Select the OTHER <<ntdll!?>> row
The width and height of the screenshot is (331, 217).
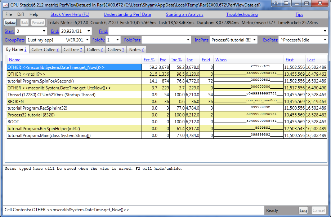167,74
